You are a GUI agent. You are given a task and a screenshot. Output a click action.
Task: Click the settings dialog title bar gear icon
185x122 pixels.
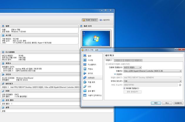pyautogui.click(x=83, y=50)
